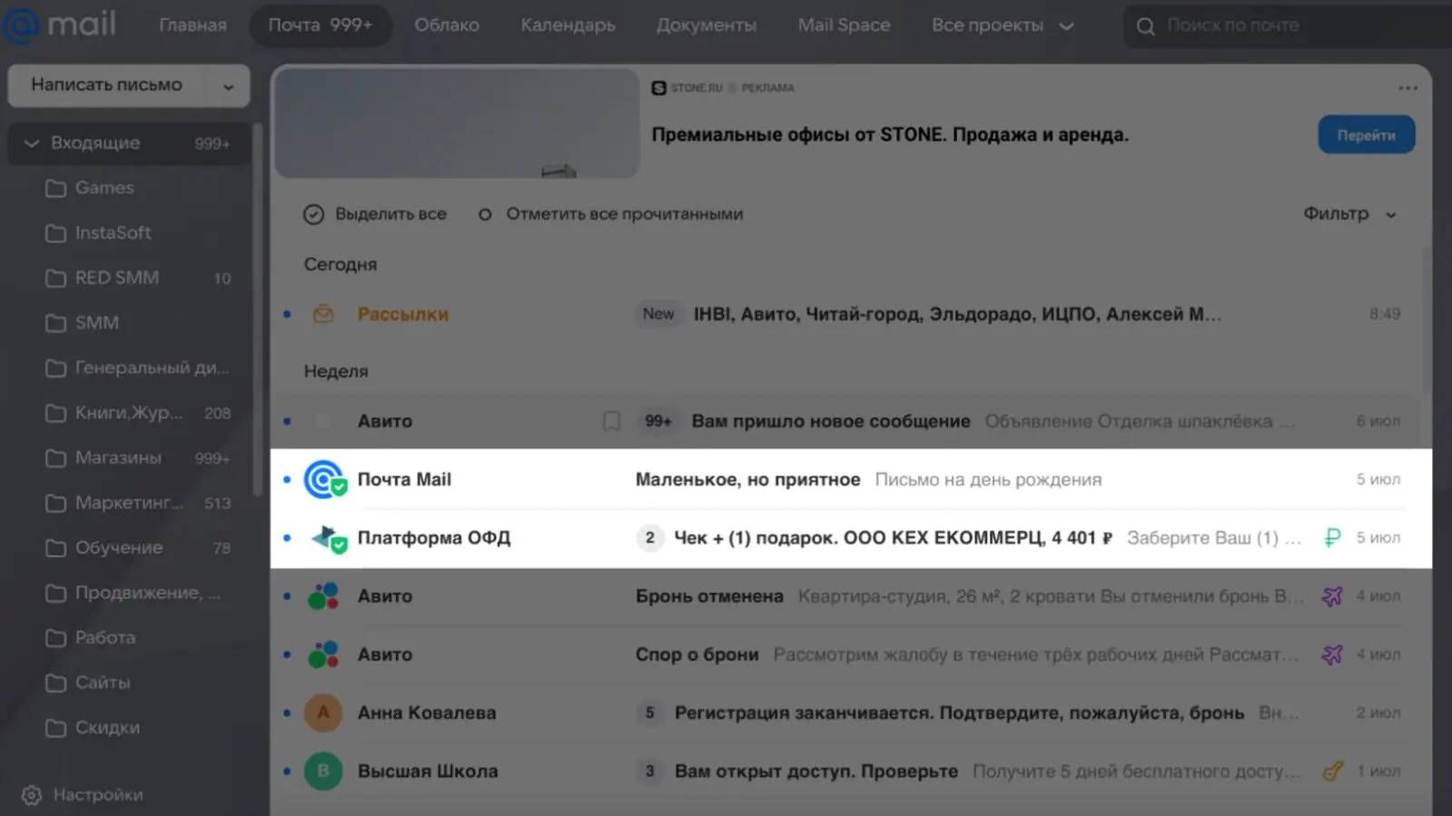The image size is (1452, 816).
Task: Expand the Фильтр dropdown
Action: coord(1349,214)
